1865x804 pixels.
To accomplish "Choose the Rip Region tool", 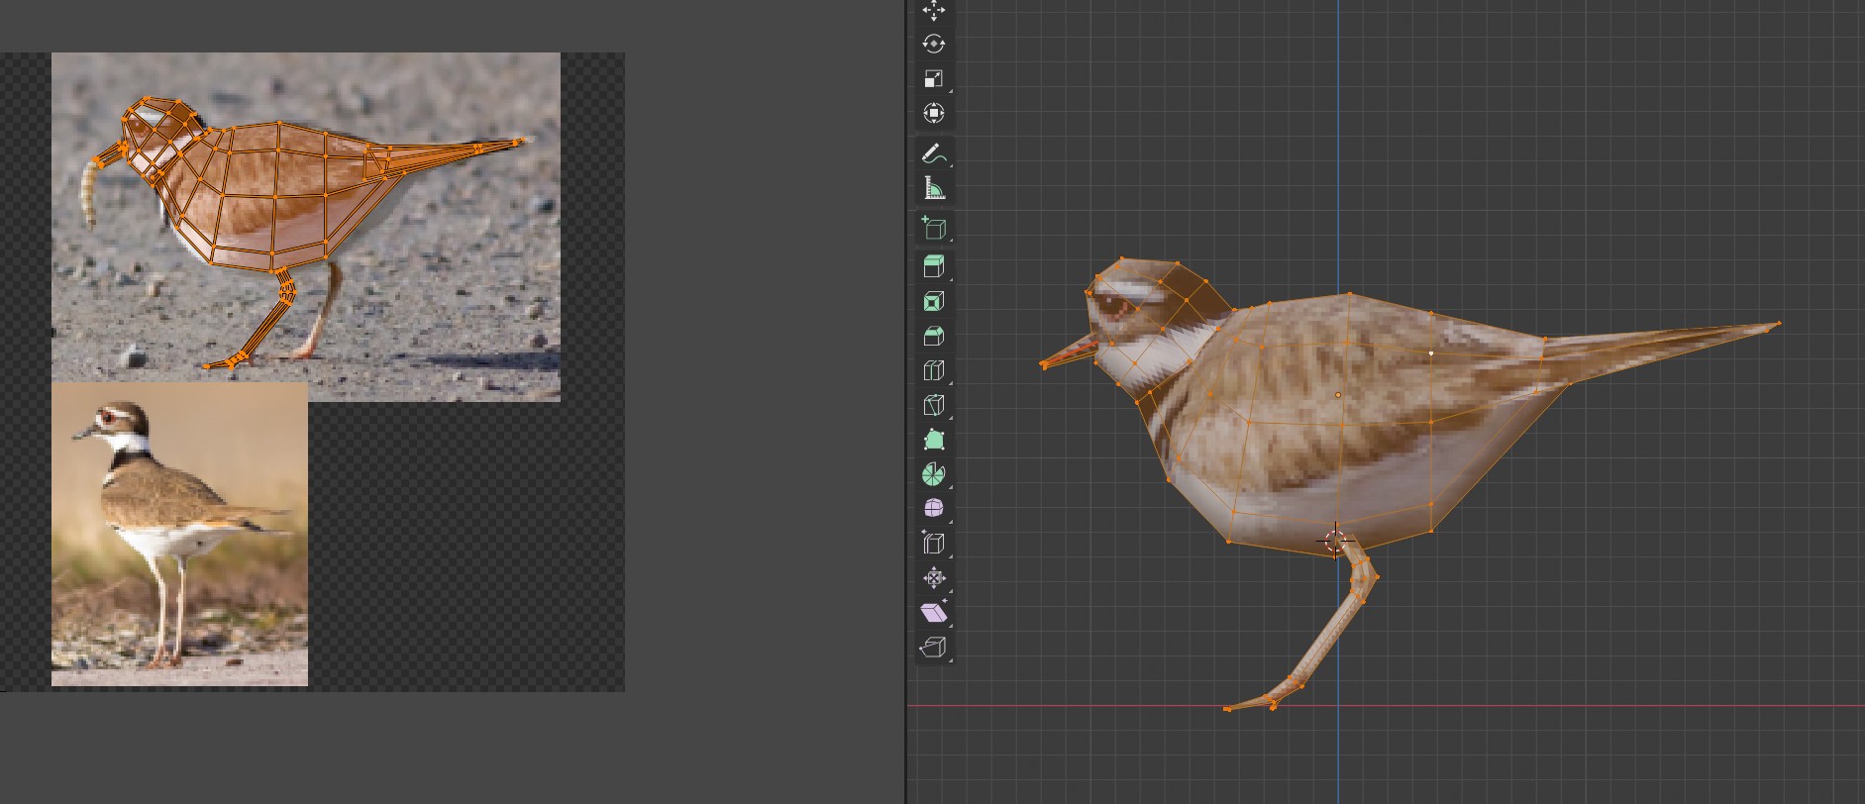I will pos(933,648).
